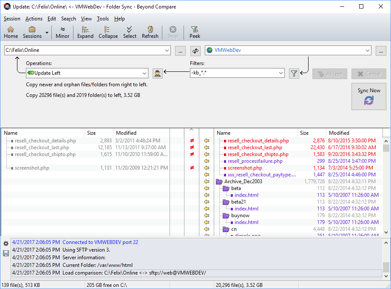Click the cn folder icon
This screenshot has width=391, height=289.
point(226,229)
